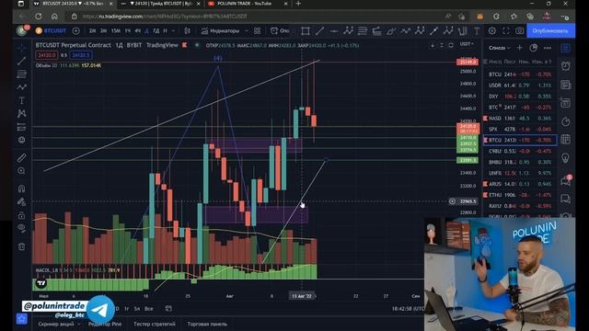Screen dimensions: 589x331
Task: Select the NASD row in watchlist
Action: point(520,119)
